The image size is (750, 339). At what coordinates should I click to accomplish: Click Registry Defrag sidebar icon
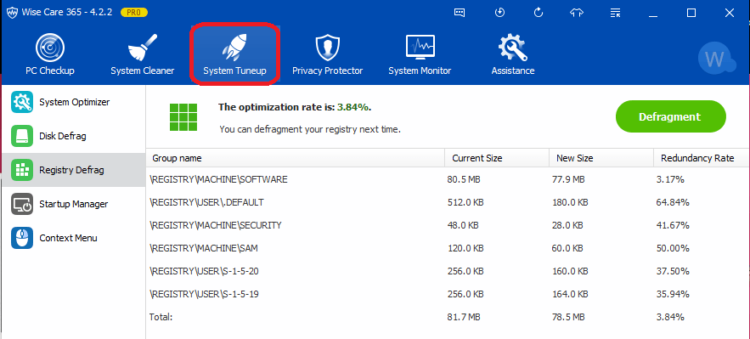pyautogui.click(x=22, y=170)
